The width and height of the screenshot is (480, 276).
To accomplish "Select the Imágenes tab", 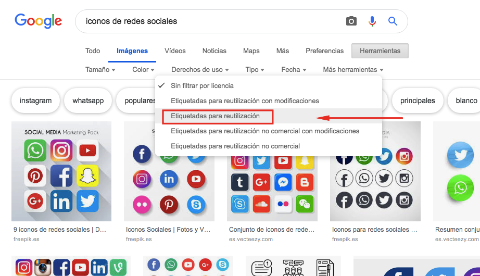I will pyautogui.click(x=132, y=51).
